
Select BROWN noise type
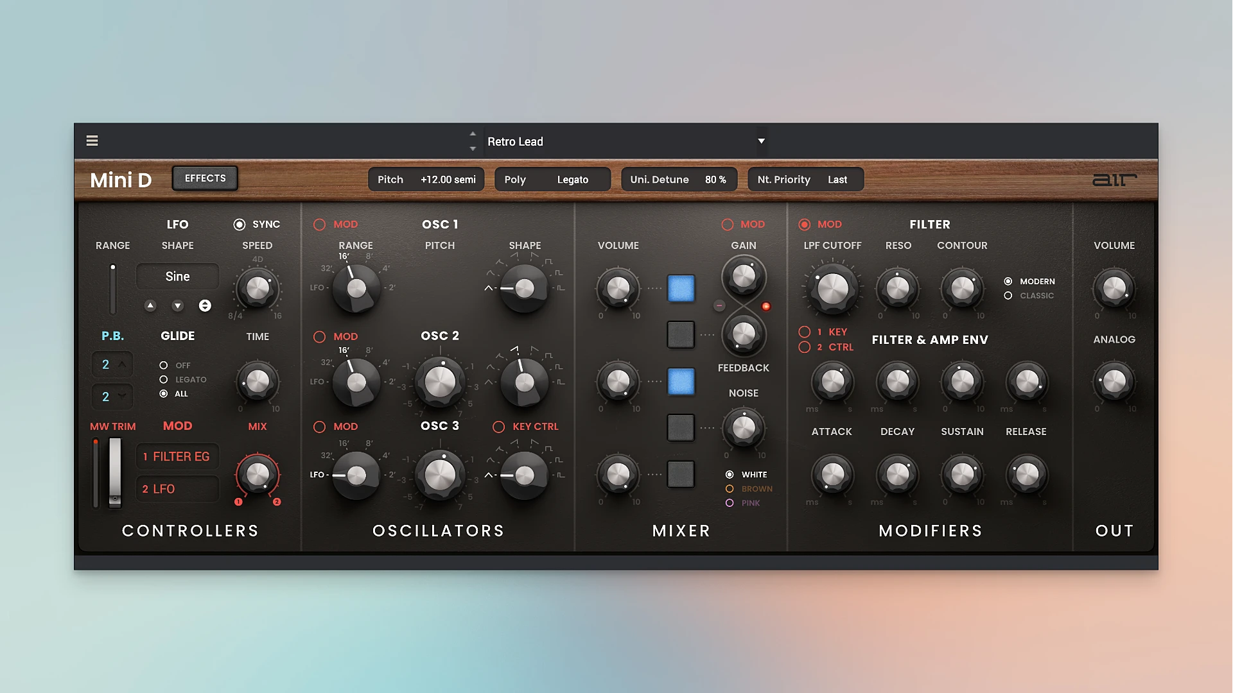click(730, 488)
